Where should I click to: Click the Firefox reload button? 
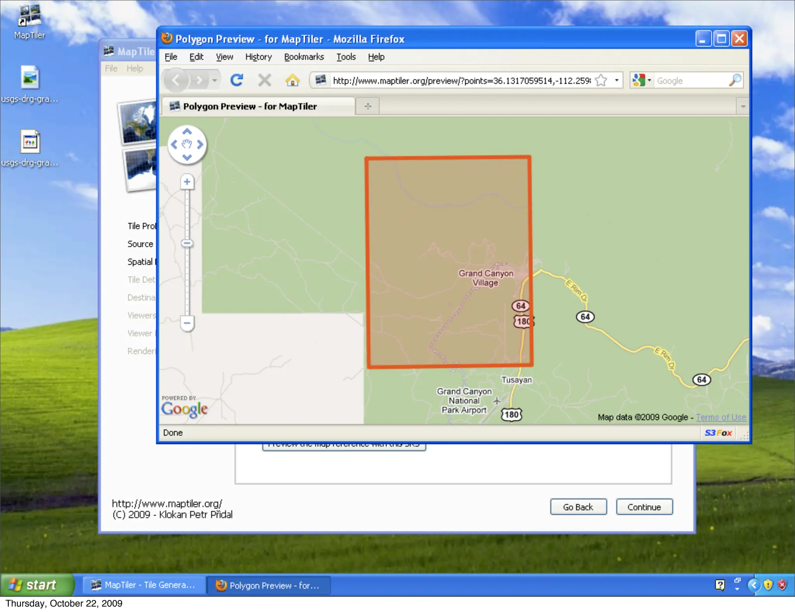pos(237,80)
